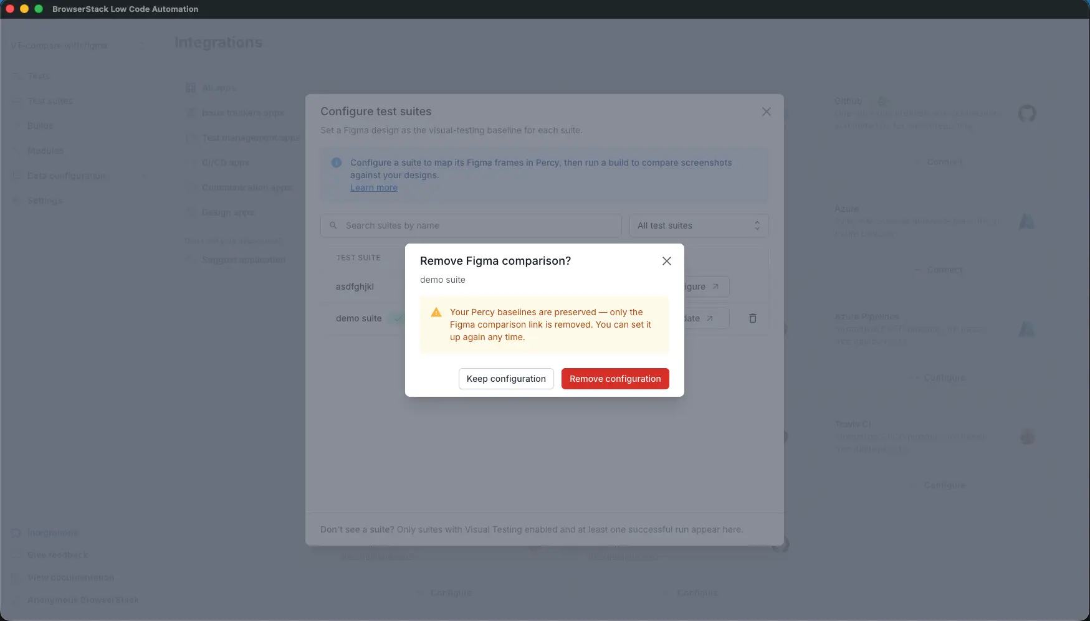Select demo suite name in the table
Viewport: 1090px width, 621px height.
pos(358,318)
